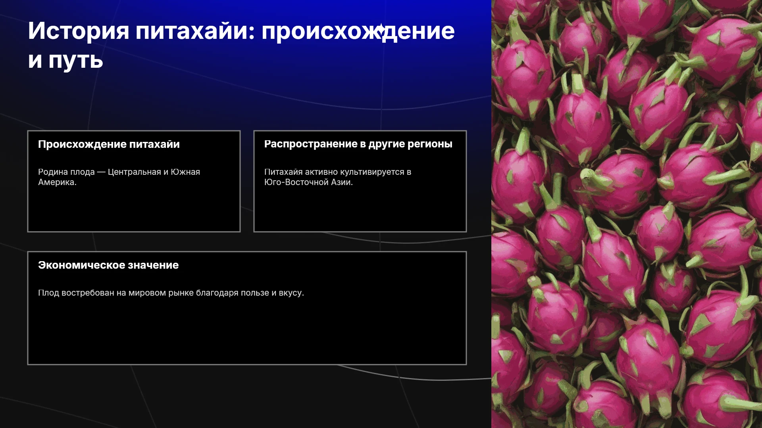Click the title's second line "и путь"
762x428 pixels.
pos(65,60)
